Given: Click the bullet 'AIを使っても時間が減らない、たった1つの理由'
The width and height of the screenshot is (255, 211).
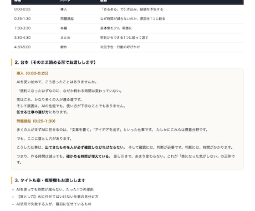Looking at the screenshot, I should (55, 189).
